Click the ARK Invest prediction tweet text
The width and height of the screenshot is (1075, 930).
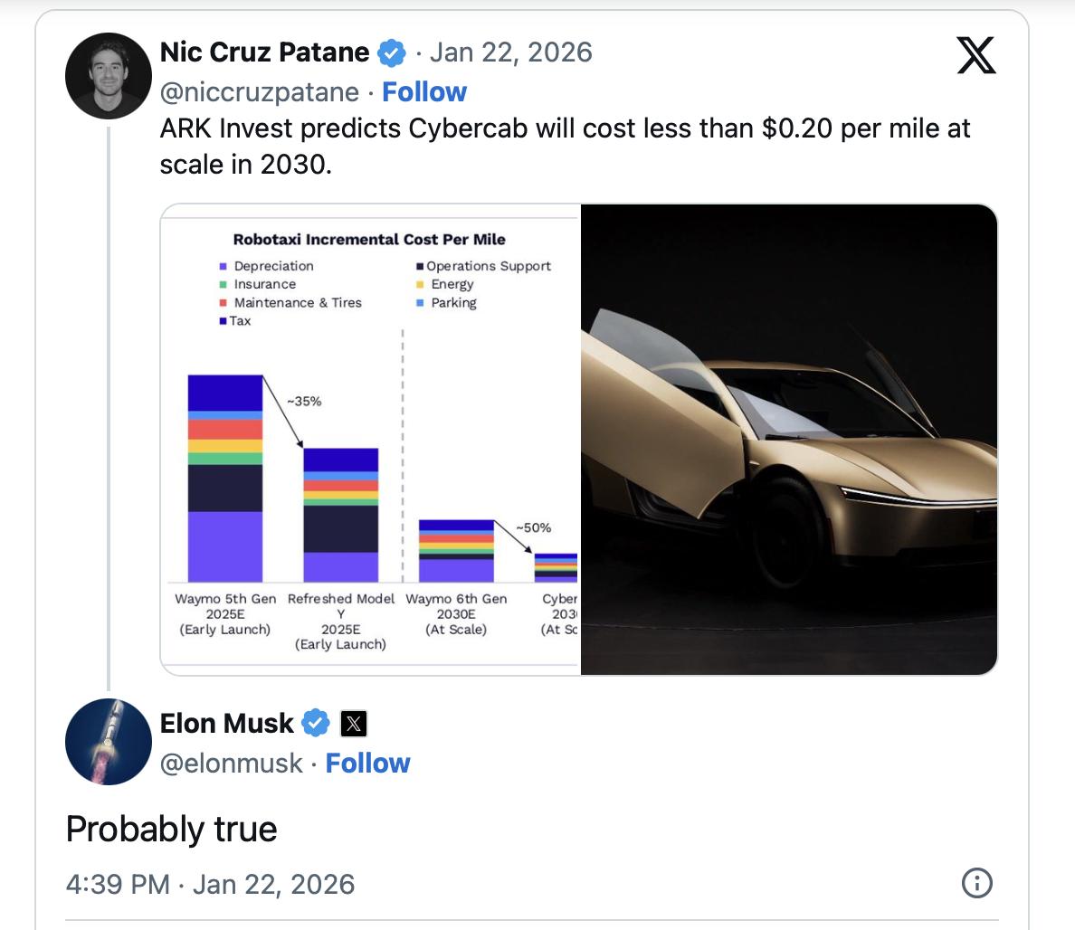pyautogui.click(x=565, y=147)
